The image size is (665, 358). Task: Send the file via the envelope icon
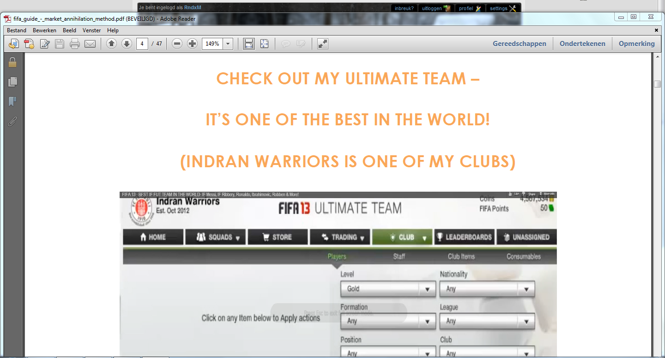tap(90, 44)
